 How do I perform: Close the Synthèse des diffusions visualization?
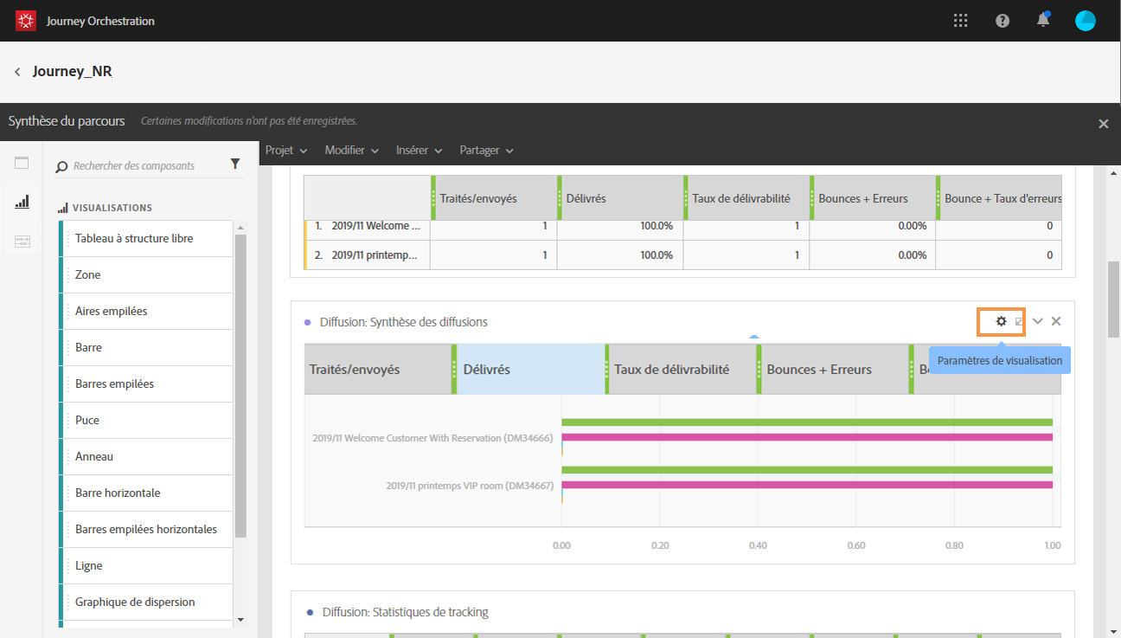(1056, 321)
